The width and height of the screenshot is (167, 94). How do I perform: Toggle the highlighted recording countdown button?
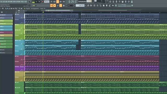click(57, 2)
